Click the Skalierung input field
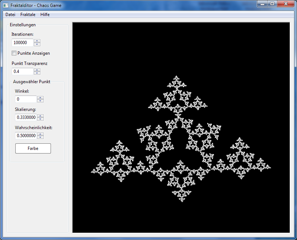297x240 pixels. point(26,117)
